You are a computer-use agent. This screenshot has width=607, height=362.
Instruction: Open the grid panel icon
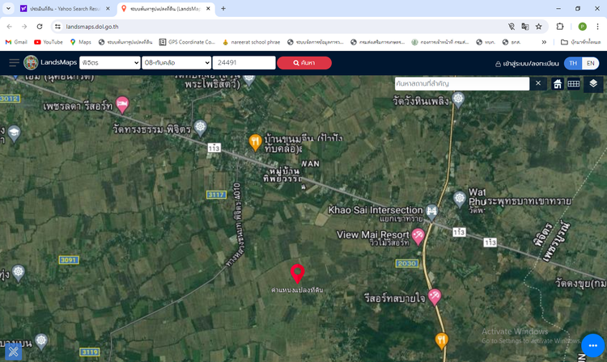pyautogui.click(x=574, y=83)
